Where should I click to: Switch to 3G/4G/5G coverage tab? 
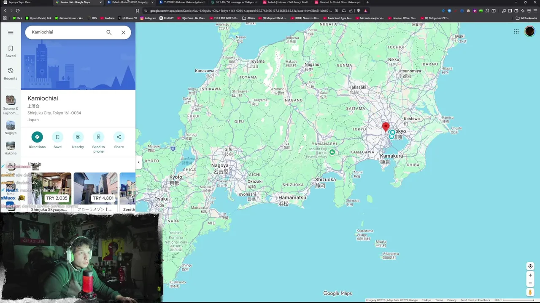[233, 3]
